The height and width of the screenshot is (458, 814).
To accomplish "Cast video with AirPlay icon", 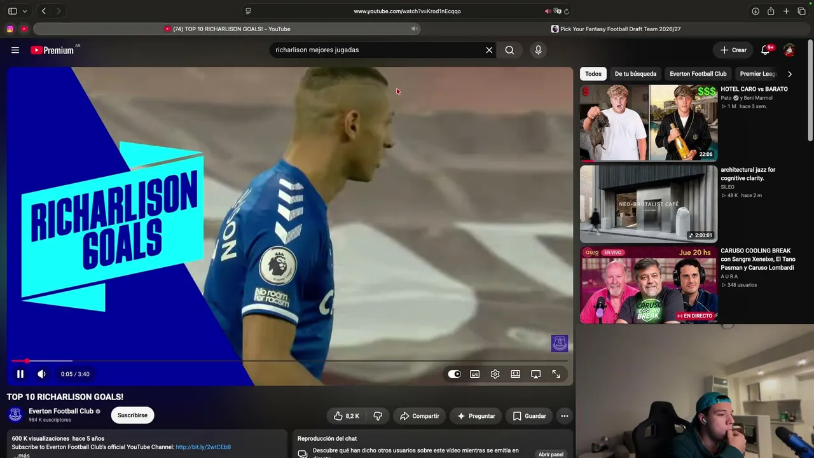I will [535, 374].
